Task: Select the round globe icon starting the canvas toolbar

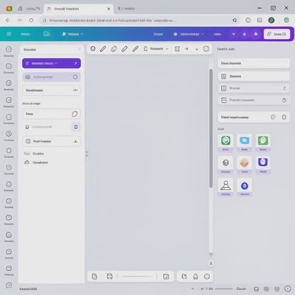Action: 93,49
